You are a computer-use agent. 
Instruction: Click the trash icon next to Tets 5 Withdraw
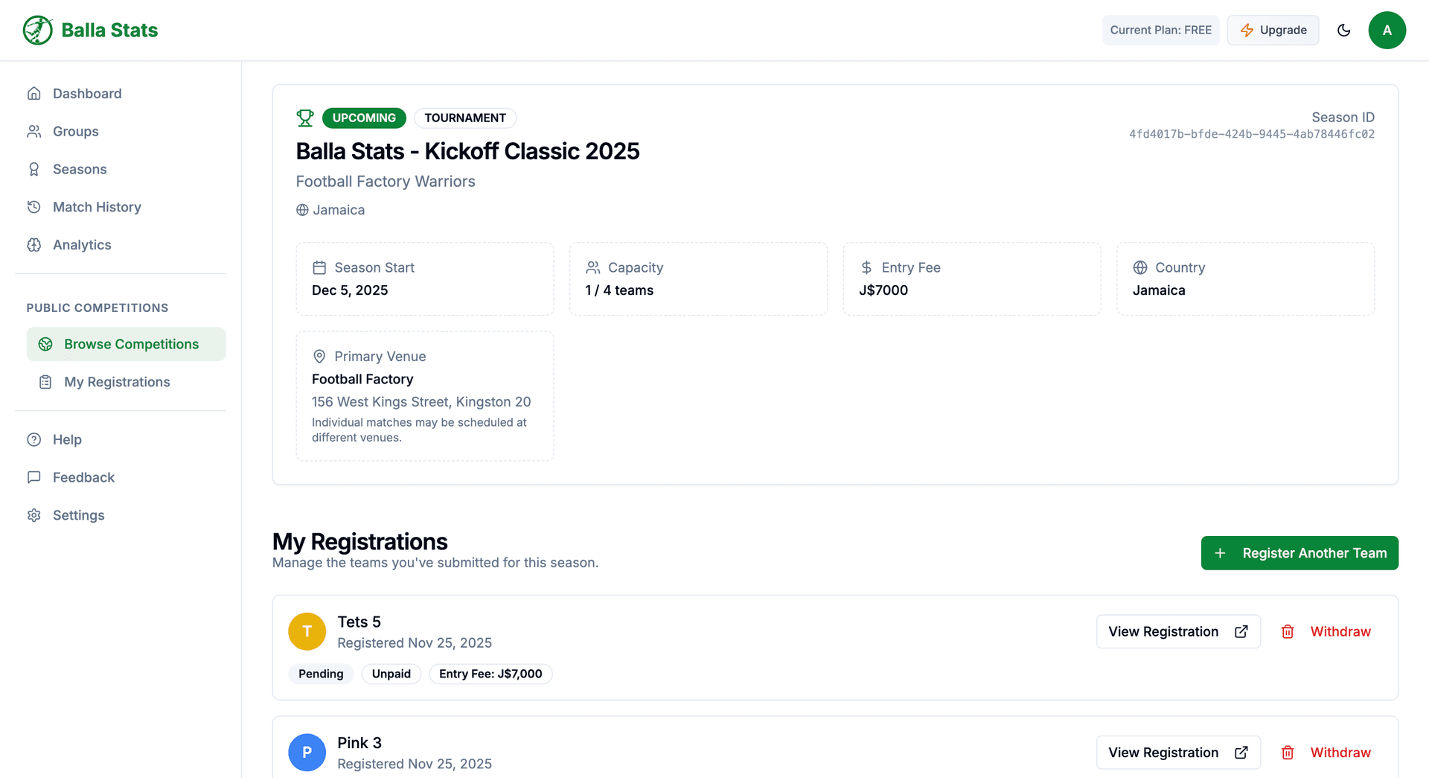point(1288,631)
